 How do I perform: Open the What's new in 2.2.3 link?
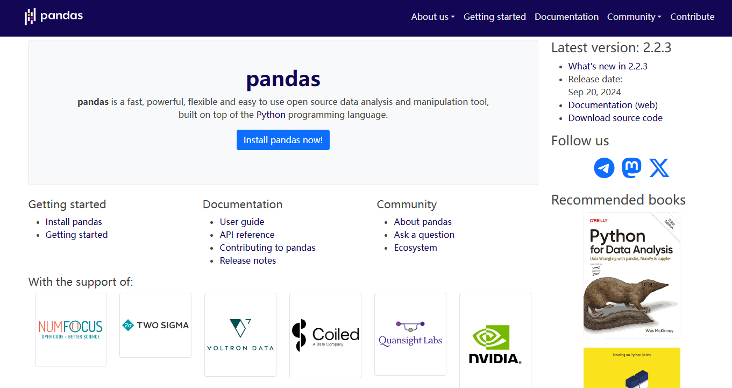click(x=608, y=66)
